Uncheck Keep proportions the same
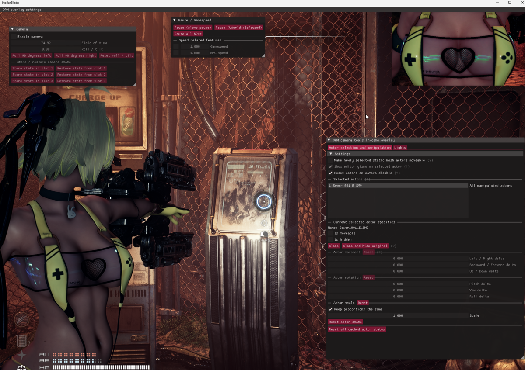 [x=330, y=309]
